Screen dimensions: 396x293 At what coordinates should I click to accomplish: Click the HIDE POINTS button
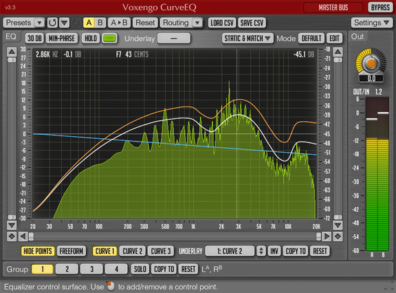point(38,251)
